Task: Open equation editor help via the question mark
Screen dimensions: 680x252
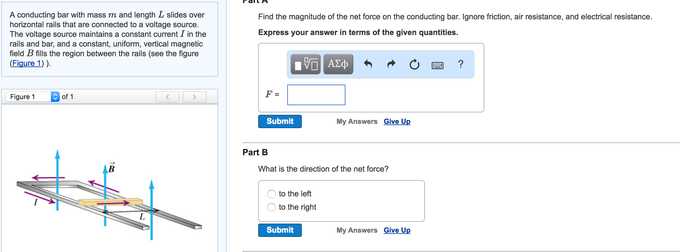Action: click(x=460, y=64)
